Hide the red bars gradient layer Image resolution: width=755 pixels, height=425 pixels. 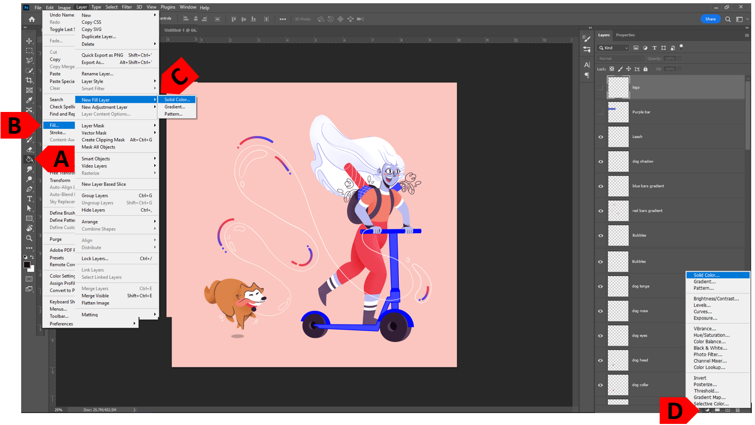point(601,211)
